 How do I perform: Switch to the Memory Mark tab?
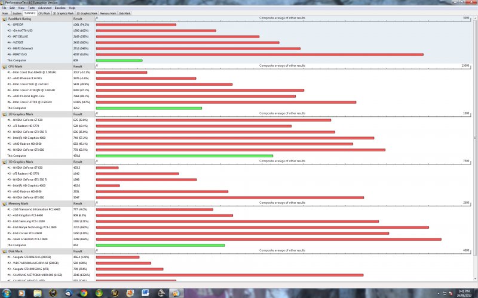coord(108,13)
